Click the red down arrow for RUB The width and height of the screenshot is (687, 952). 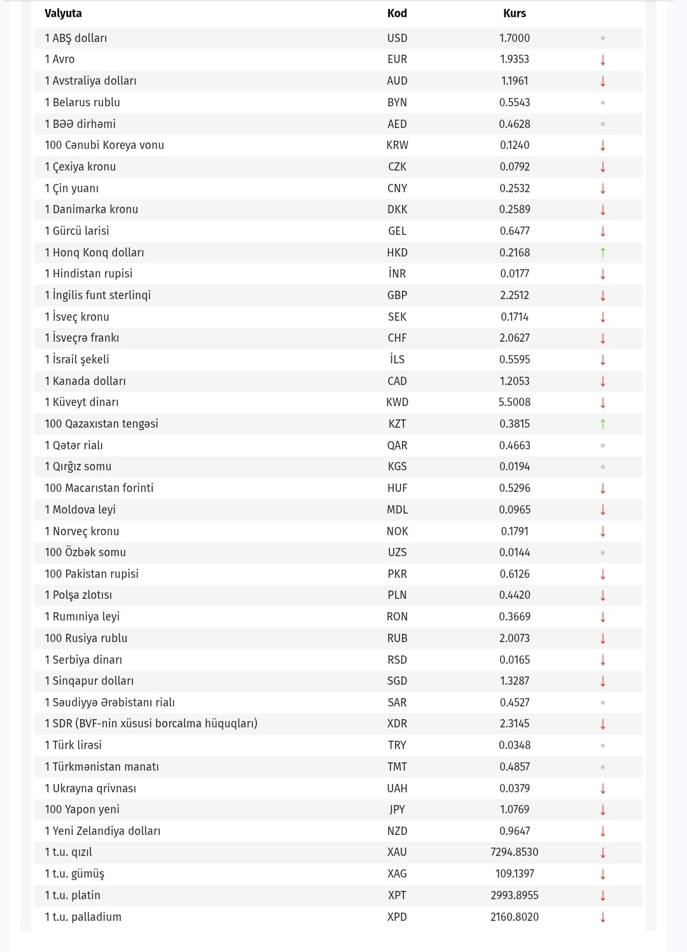tap(603, 638)
